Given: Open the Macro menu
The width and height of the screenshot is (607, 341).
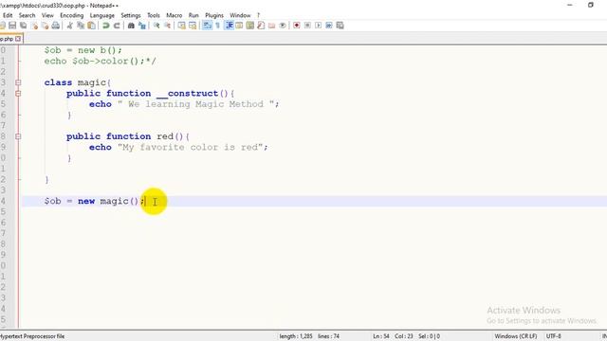Looking at the screenshot, I should click(x=175, y=15).
